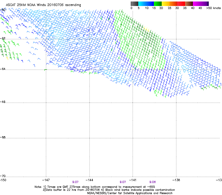Click the '-68' latitude axis label
222x195 pixels.
coord(3,137)
